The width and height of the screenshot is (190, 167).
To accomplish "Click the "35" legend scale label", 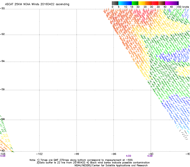I will (158, 7).
